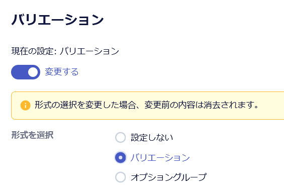
Task: Click the 現在の設定 label text
Action: 32,51
